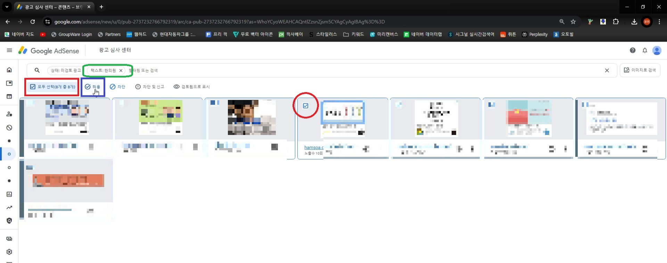This screenshot has width=667, height=263.
Task: Open the '프리 픽' bookmark
Action: (x=216, y=34)
